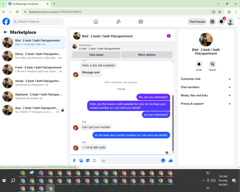Screen dimensions: 240x192
Task: Click the GIF picker icon
Action: pyautogui.click(x=95, y=160)
